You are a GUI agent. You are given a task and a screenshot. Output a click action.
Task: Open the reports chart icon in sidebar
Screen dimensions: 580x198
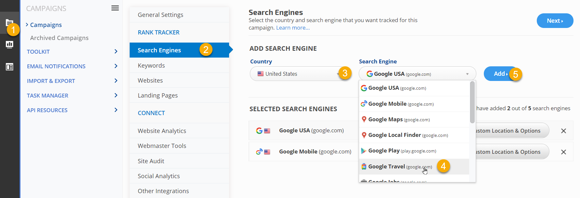click(x=9, y=45)
